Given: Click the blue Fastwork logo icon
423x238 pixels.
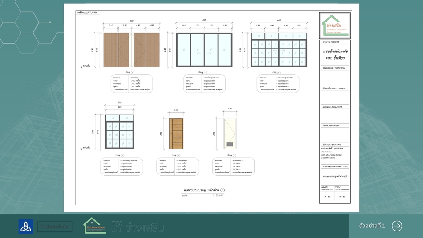Looking at the screenshot, I should coord(26,226).
